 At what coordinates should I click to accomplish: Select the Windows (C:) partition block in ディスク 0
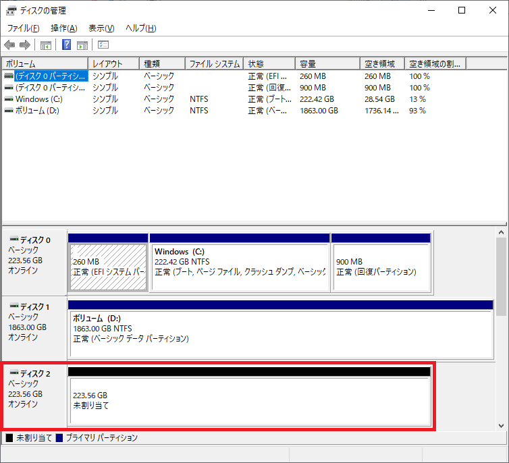240,263
